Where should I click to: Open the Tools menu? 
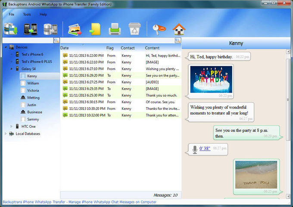[x=27, y=14]
